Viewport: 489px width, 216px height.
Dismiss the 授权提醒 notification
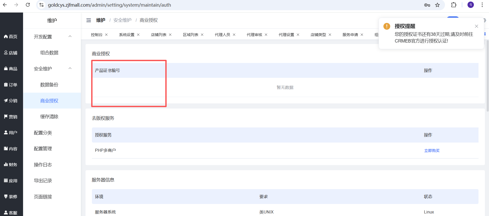[476, 26]
